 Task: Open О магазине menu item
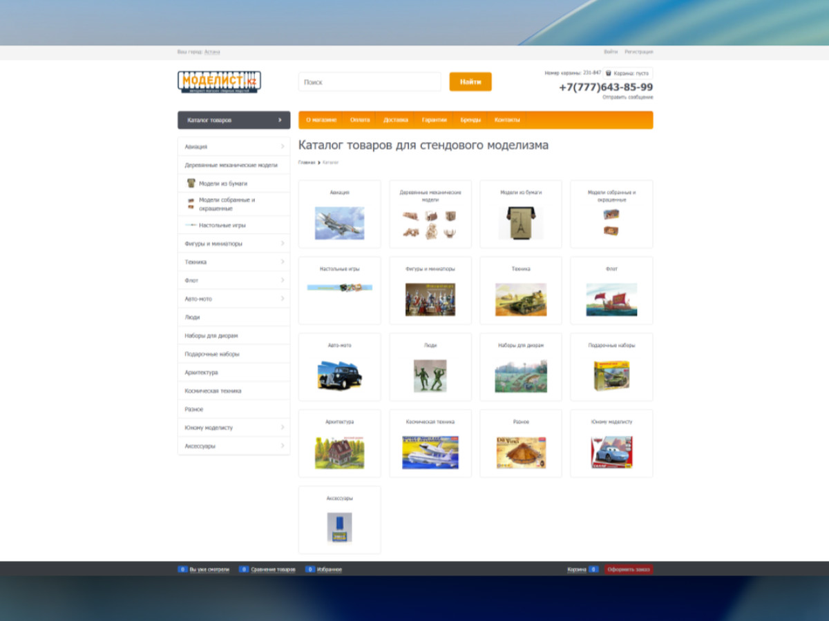(321, 120)
